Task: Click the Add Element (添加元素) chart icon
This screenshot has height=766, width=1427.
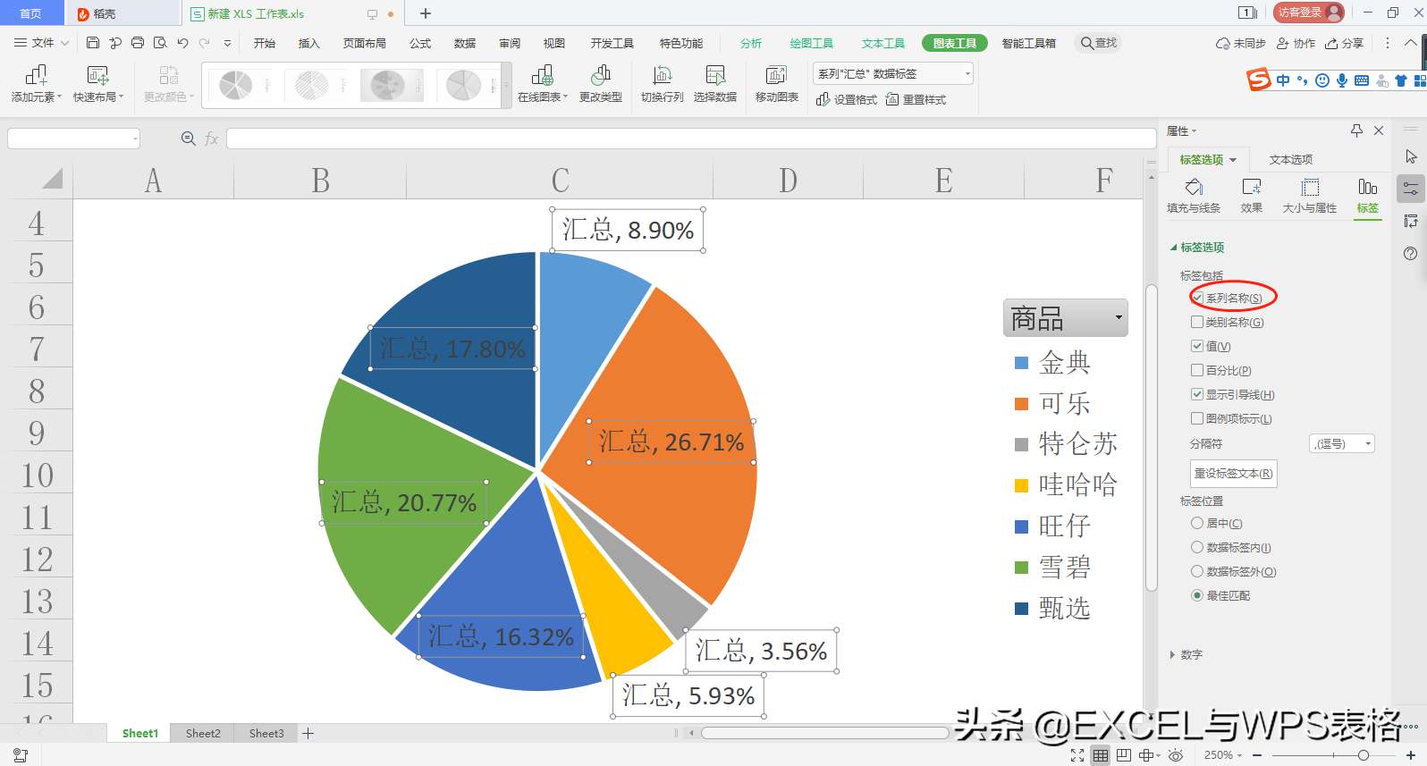Action: [x=36, y=75]
